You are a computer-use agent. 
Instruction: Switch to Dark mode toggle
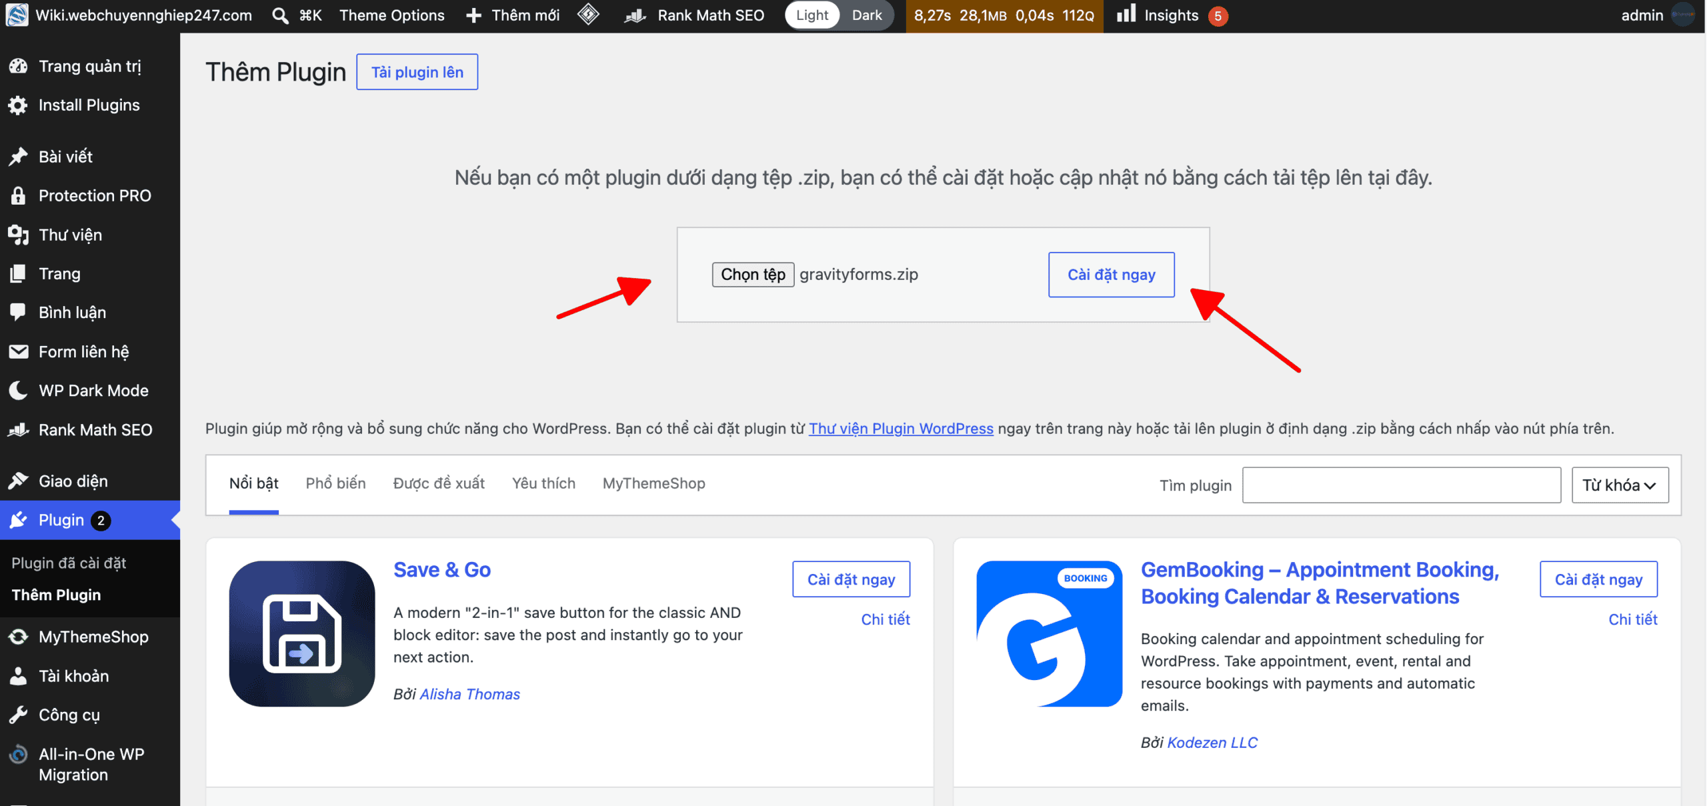click(x=866, y=15)
